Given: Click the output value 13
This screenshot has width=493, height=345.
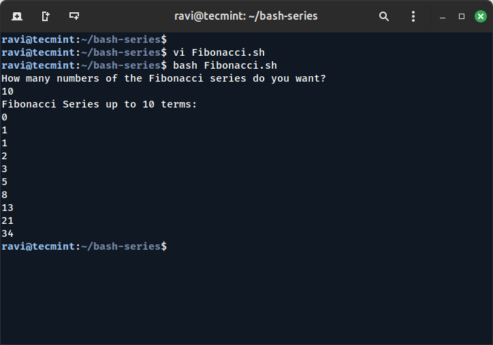Looking at the screenshot, I should (x=7, y=208).
